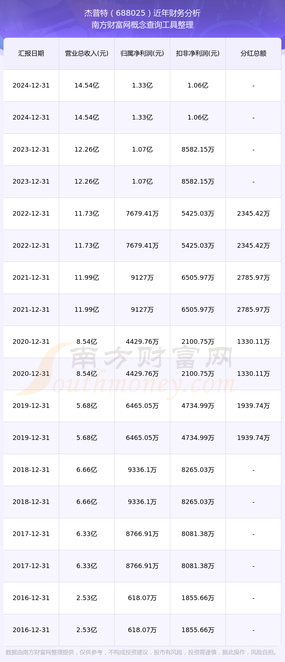Select the first 14.54亿 revenue cell
Image resolution: width=285 pixels, height=662 pixels.
coord(87,85)
